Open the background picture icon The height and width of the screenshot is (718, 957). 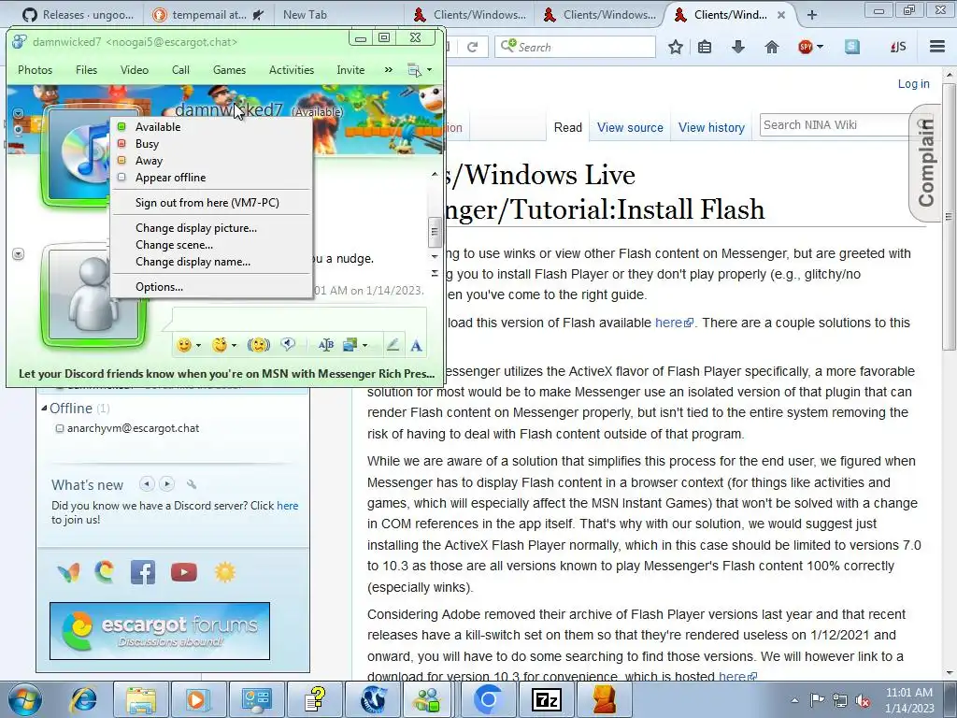(x=350, y=345)
